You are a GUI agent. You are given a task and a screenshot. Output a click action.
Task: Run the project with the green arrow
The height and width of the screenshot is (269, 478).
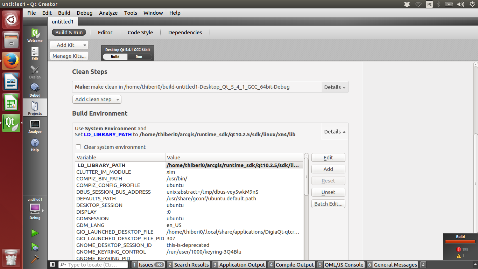pos(35,233)
